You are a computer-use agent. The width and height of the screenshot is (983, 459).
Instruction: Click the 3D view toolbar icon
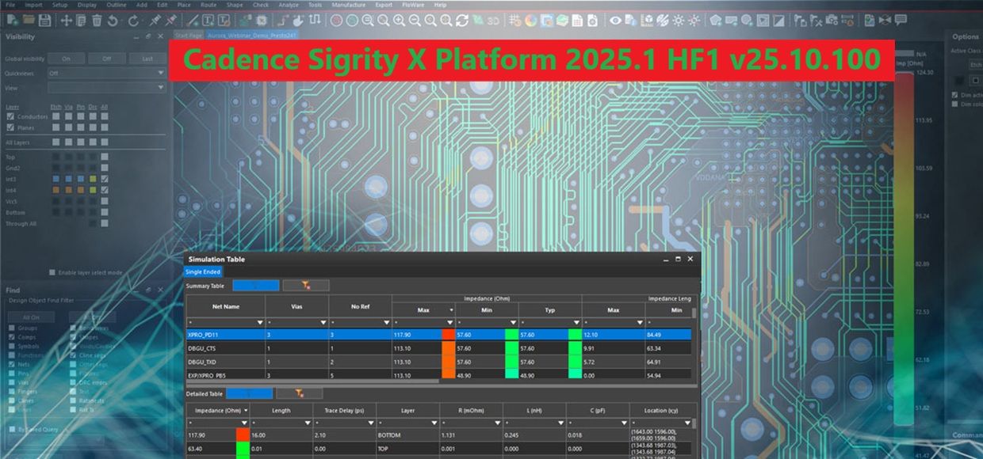(495, 20)
